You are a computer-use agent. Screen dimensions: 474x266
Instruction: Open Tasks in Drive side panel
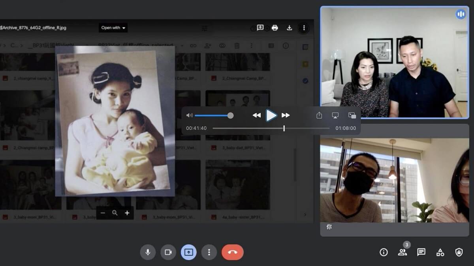point(305,81)
